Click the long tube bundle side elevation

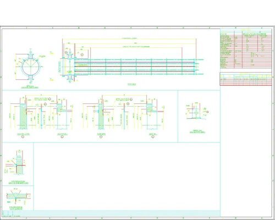(132, 67)
